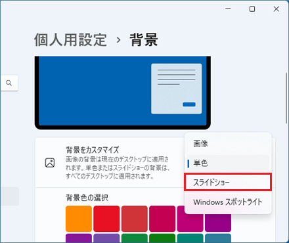
Task: Choose the muted brick-red swatch
Action: pyautogui.click(x=135, y=219)
